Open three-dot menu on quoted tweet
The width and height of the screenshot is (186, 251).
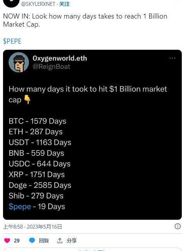coord(172,58)
